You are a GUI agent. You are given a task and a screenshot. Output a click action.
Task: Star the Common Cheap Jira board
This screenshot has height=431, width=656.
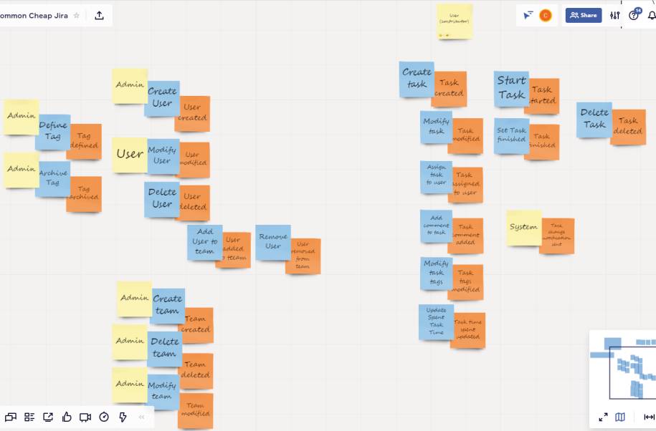(x=76, y=16)
